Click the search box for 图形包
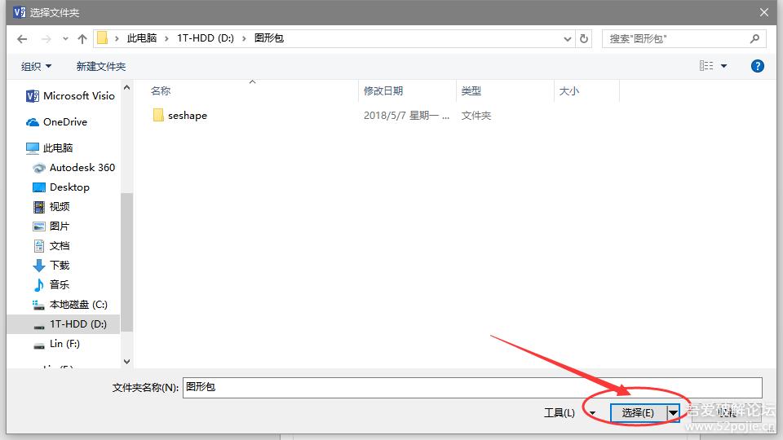The width and height of the screenshot is (783, 440). click(675, 38)
